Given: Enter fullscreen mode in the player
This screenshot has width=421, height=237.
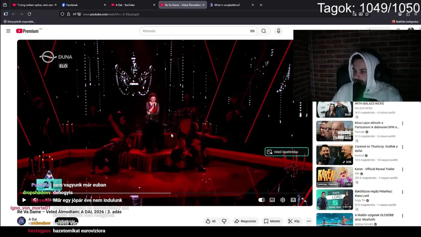Looking at the screenshot, I should (304, 200).
